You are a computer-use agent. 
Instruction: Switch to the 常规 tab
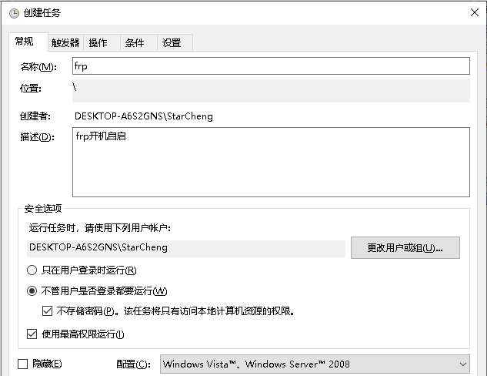click(24, 42)
